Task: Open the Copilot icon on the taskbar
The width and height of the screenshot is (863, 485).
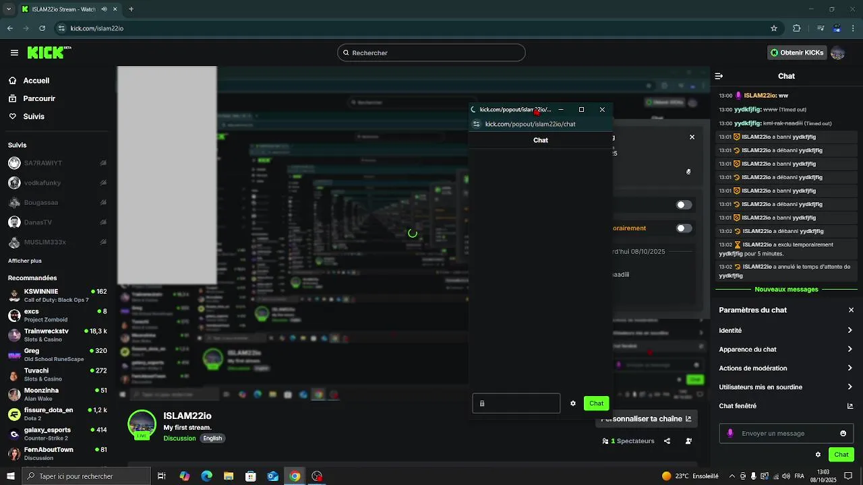Action: pyautogui.click(x=185, y=476)
